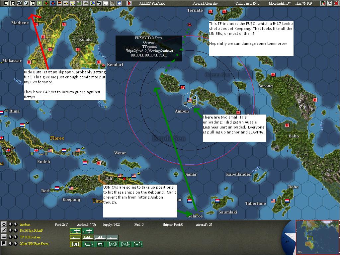The width and height of the screenshot is (340, 255).
Task: Go to next base using Ambon right arrow
Action: click(16, 224)
